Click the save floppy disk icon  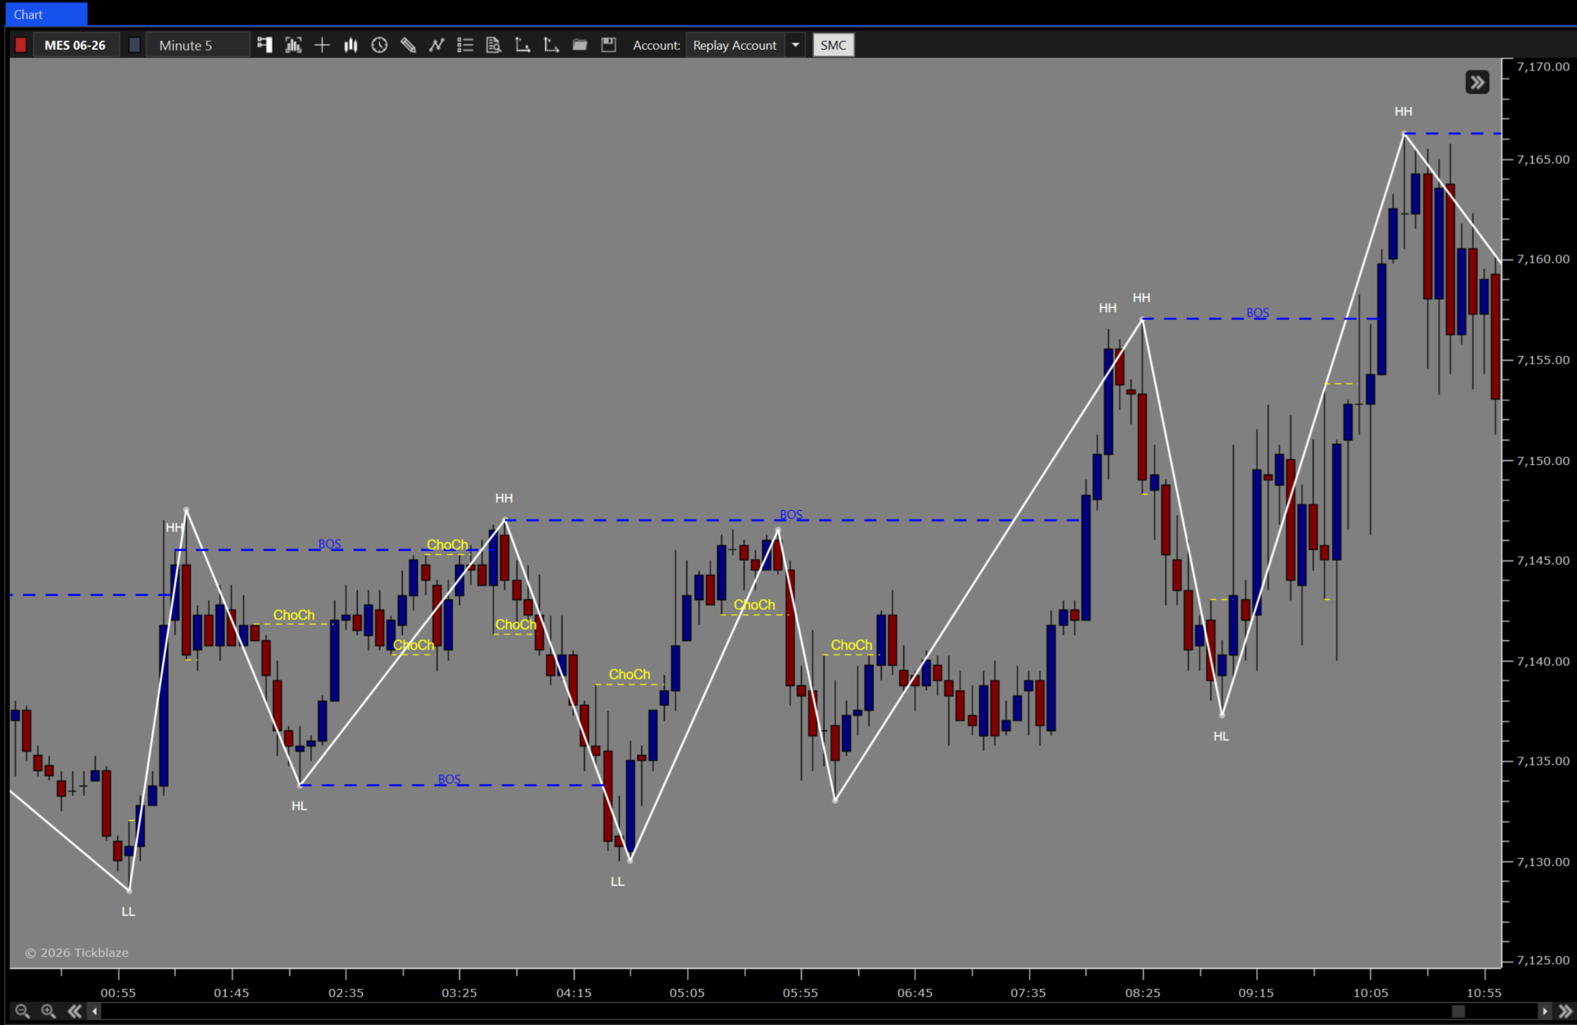[608, 45]
